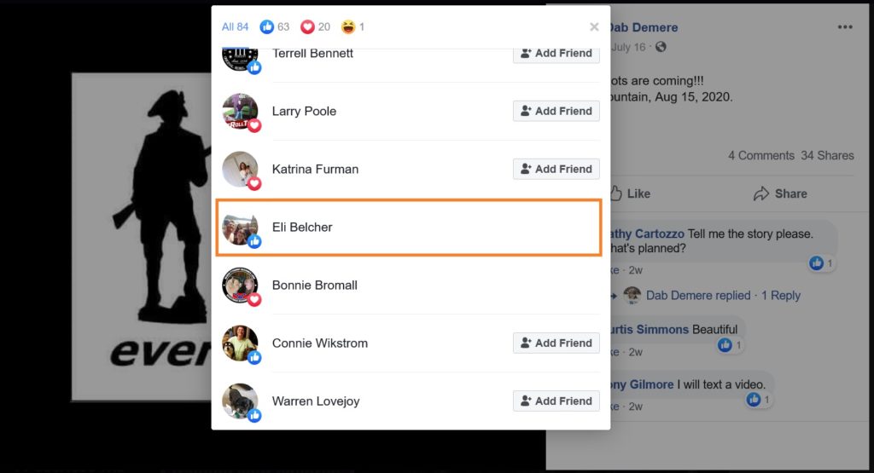This screenshot has height=473, width=874.
Task: Add Katrina Furman as a friend
Action: click(x=556, y=169)
